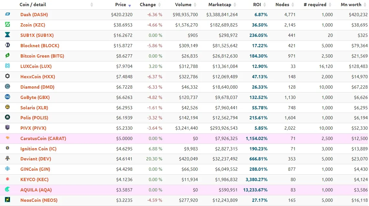
Task: Click the Marketcap column header label
Action: pos(220,5)
